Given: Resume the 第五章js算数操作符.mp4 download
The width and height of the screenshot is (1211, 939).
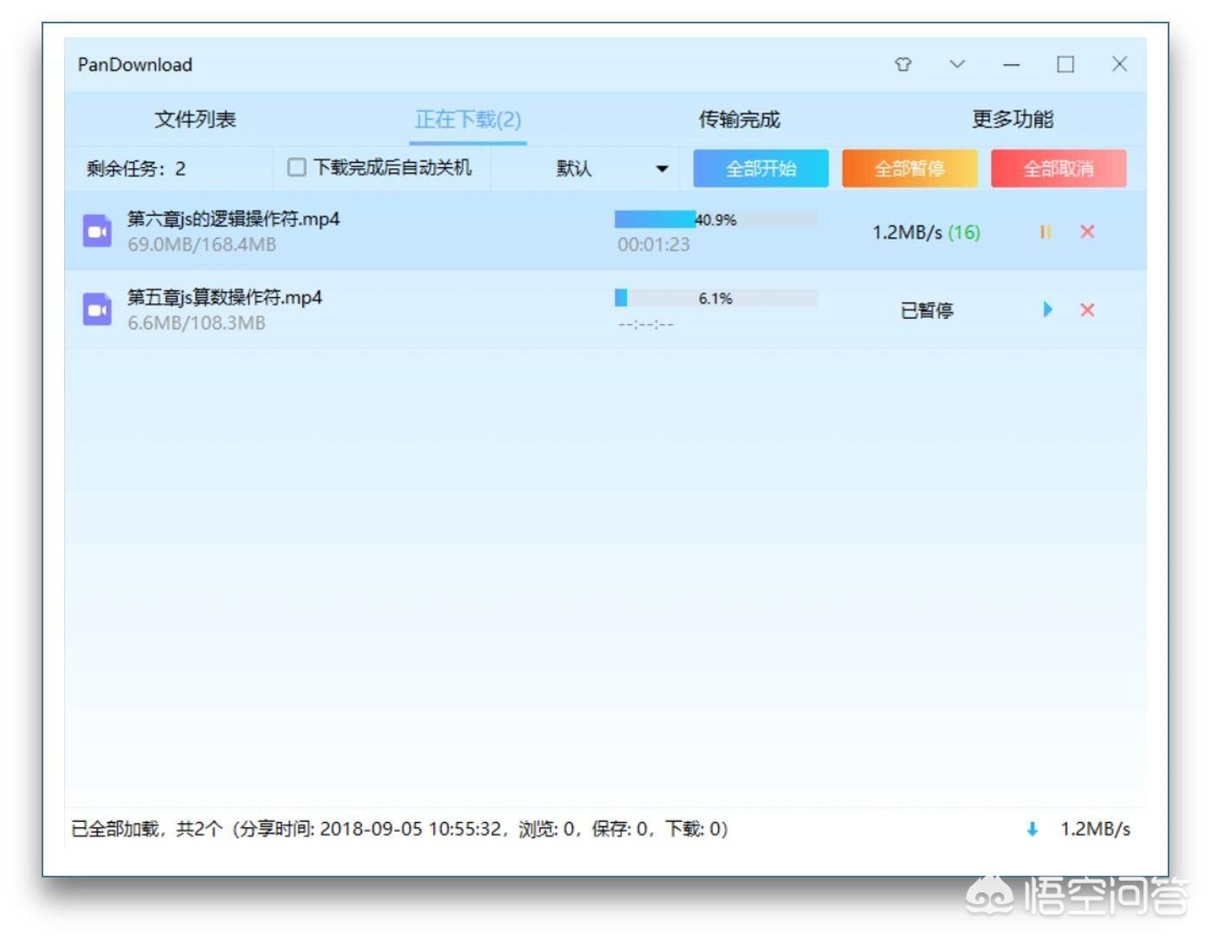Looking at the screenshot, I should [1047, 309].
